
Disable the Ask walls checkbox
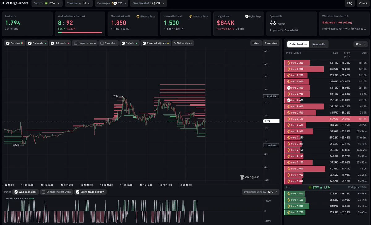click(x=53, y=43)
